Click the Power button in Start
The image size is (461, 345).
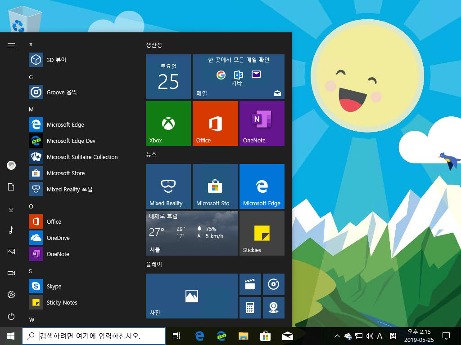(x=11, y=316)
